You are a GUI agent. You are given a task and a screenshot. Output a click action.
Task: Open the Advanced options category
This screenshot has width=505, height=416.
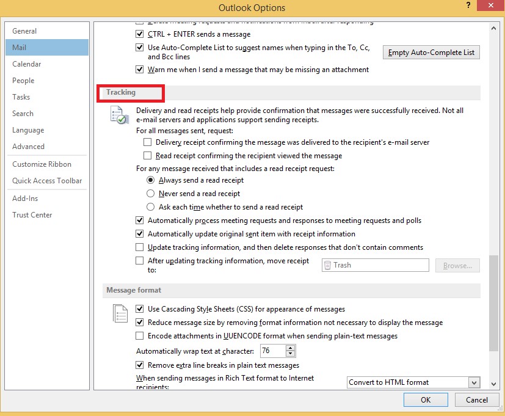pos(47,147)
